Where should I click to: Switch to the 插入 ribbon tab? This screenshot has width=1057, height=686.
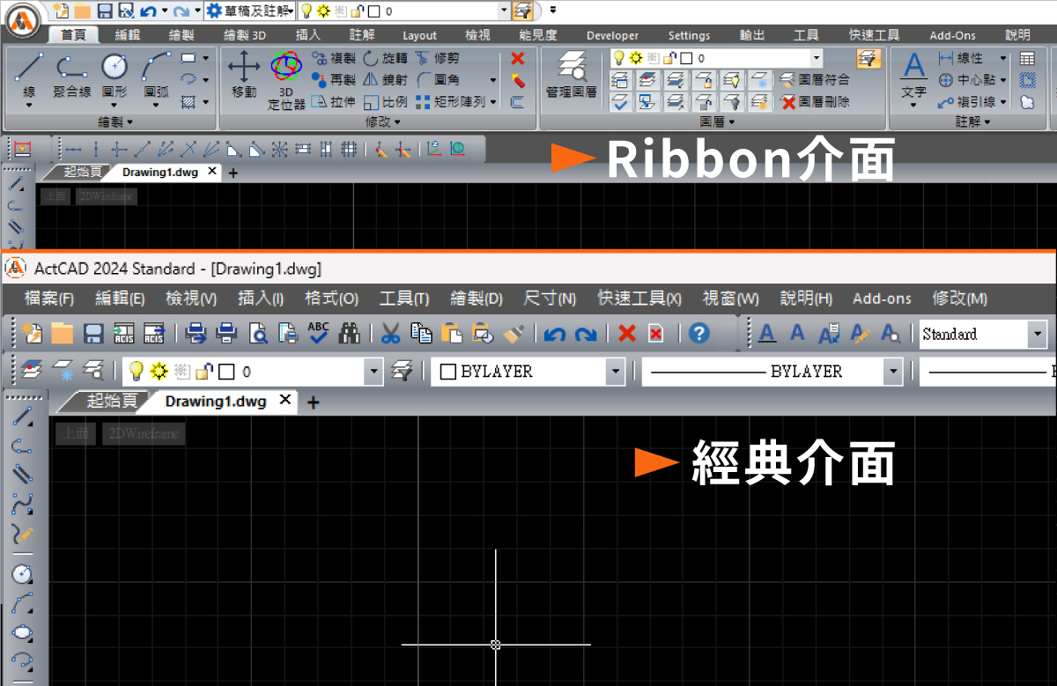[x=307, y=35]
